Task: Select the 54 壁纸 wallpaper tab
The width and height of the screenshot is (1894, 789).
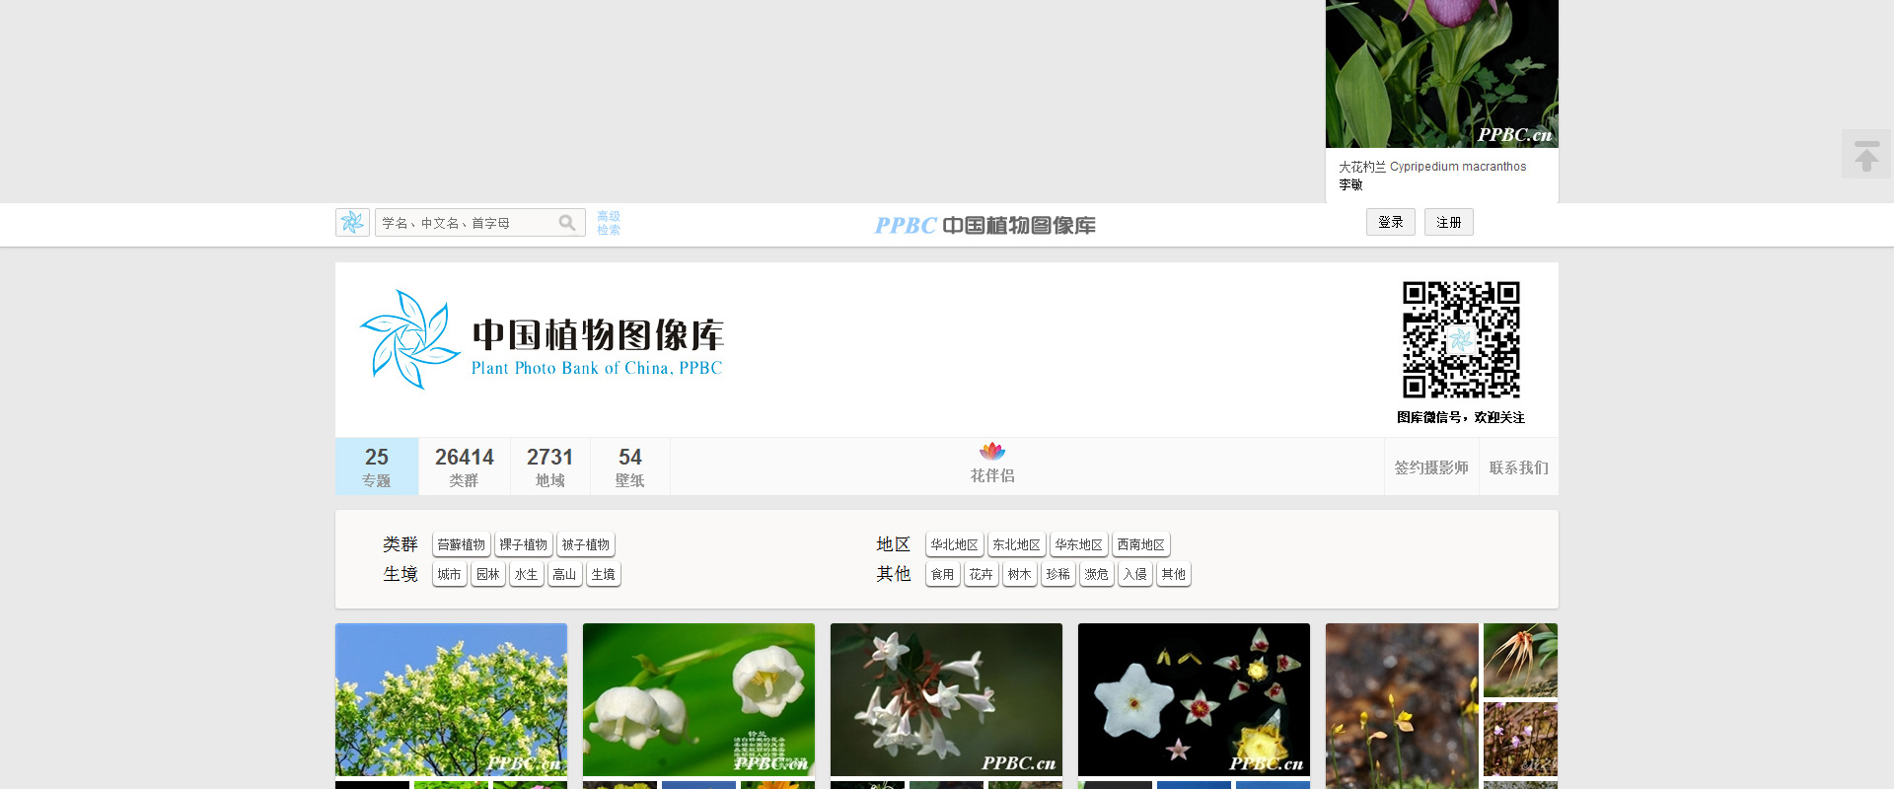Action: coord(629,466)
